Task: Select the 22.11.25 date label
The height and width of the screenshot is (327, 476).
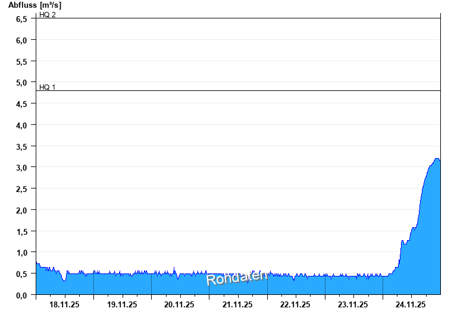Action: 295,304
